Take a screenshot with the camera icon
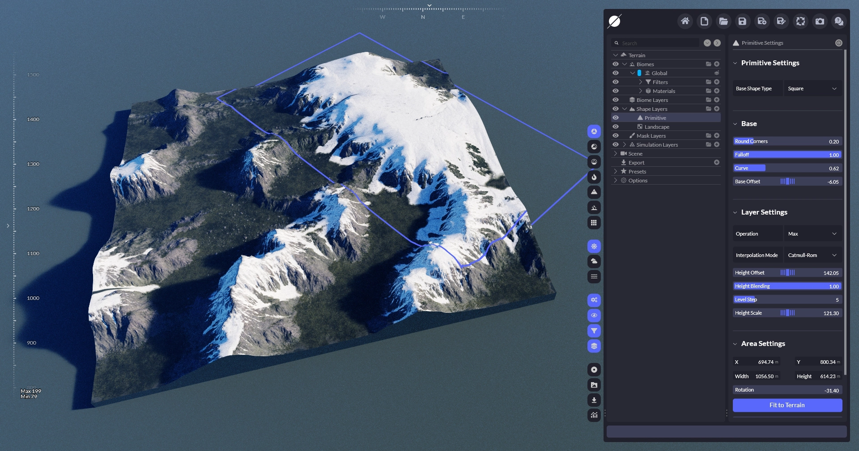 (820, 21)
